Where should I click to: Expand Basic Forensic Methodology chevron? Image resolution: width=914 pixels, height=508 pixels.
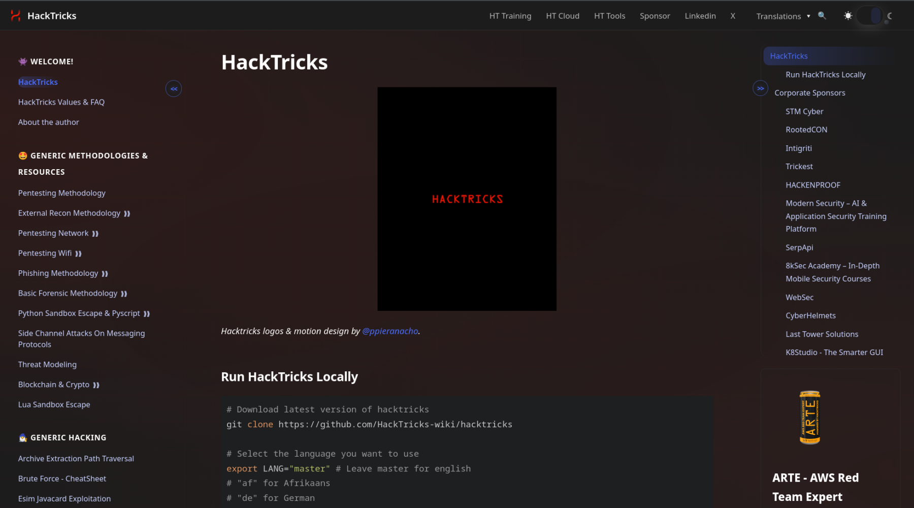[x=123, y=293]
